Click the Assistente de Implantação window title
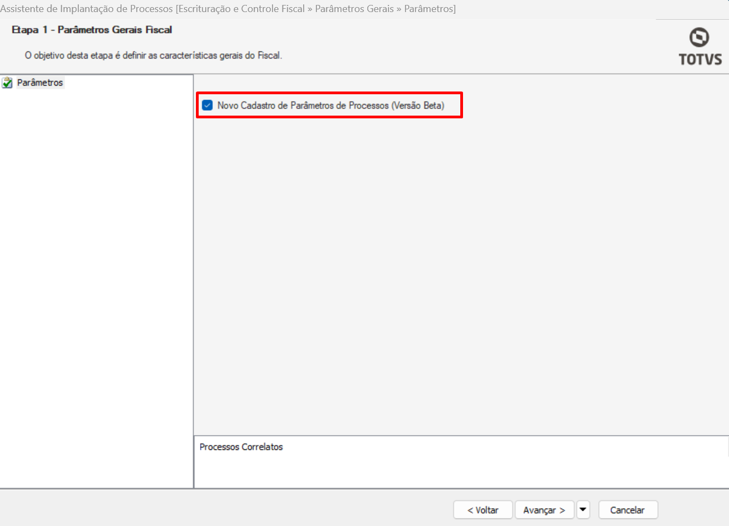This screenshot has height=526, width=729. [228, 9]
